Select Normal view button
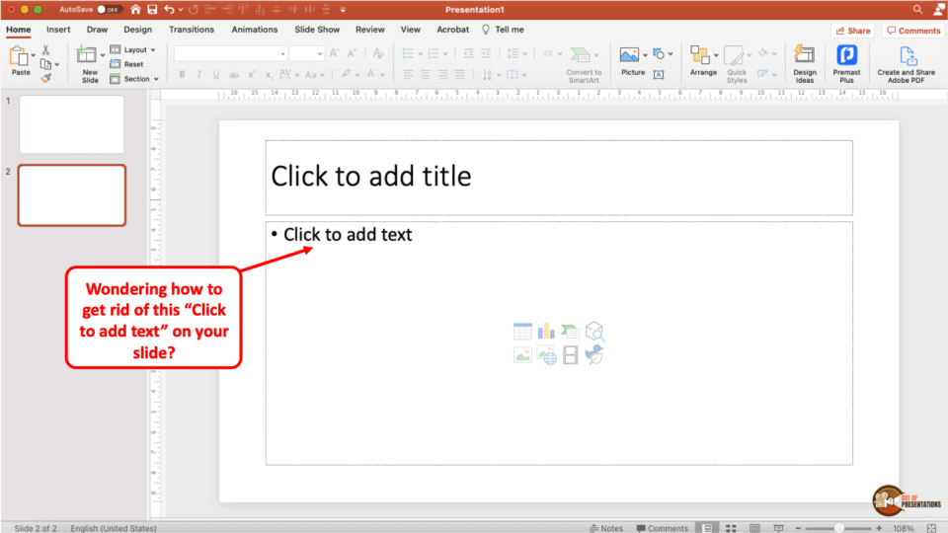Screen dimensions: 948x533 (707, 528)
